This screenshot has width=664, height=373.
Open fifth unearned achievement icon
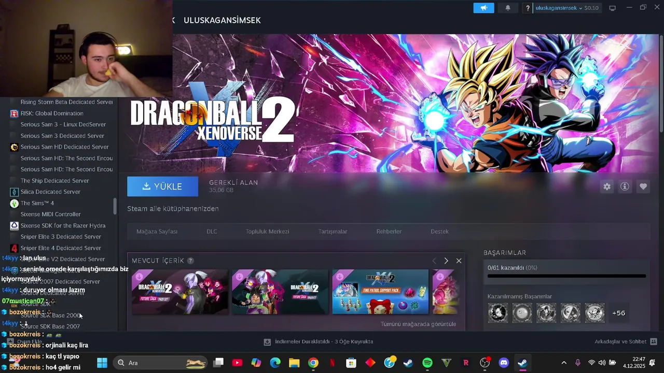tap(595, 313)
